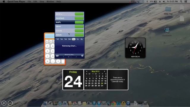Click the Bluetooth menu bar icon
This screenshot has height=107, width=190.
(x=147, y=1)
